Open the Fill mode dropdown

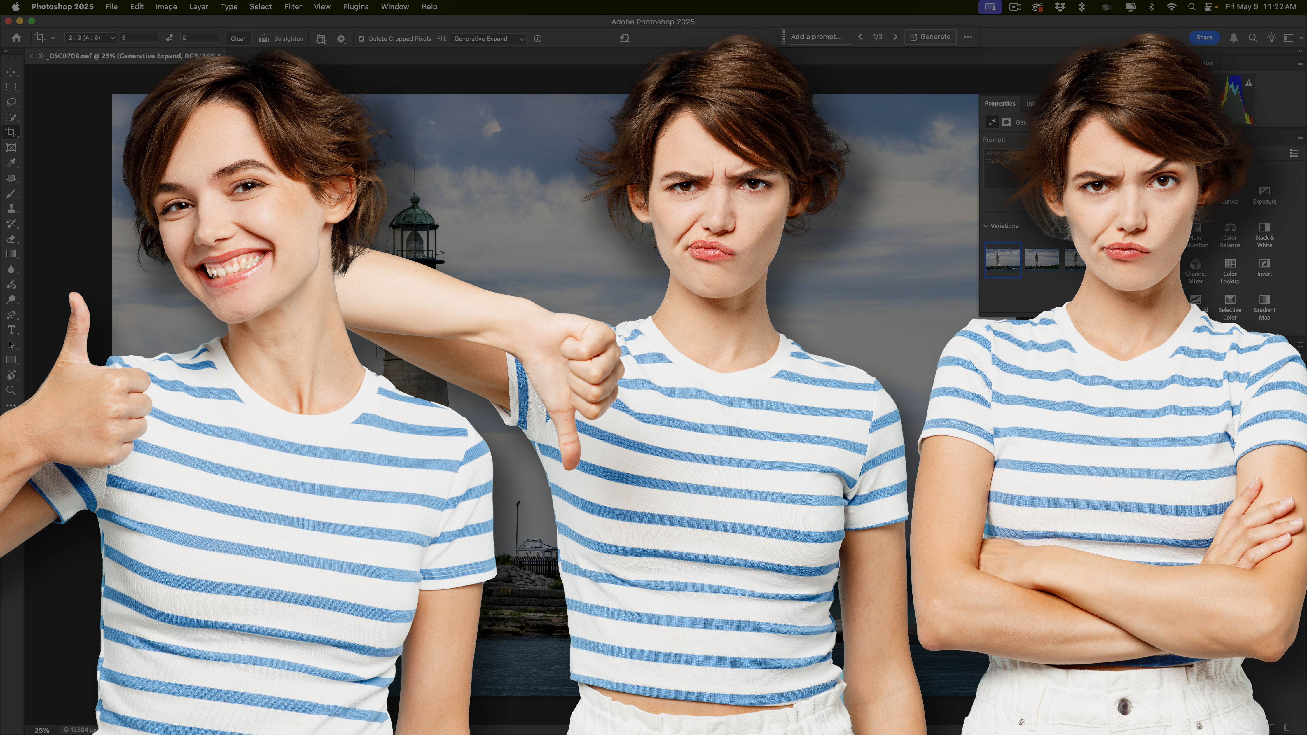(487, 38)
